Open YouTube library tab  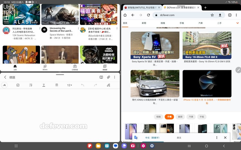pos(105,67)
